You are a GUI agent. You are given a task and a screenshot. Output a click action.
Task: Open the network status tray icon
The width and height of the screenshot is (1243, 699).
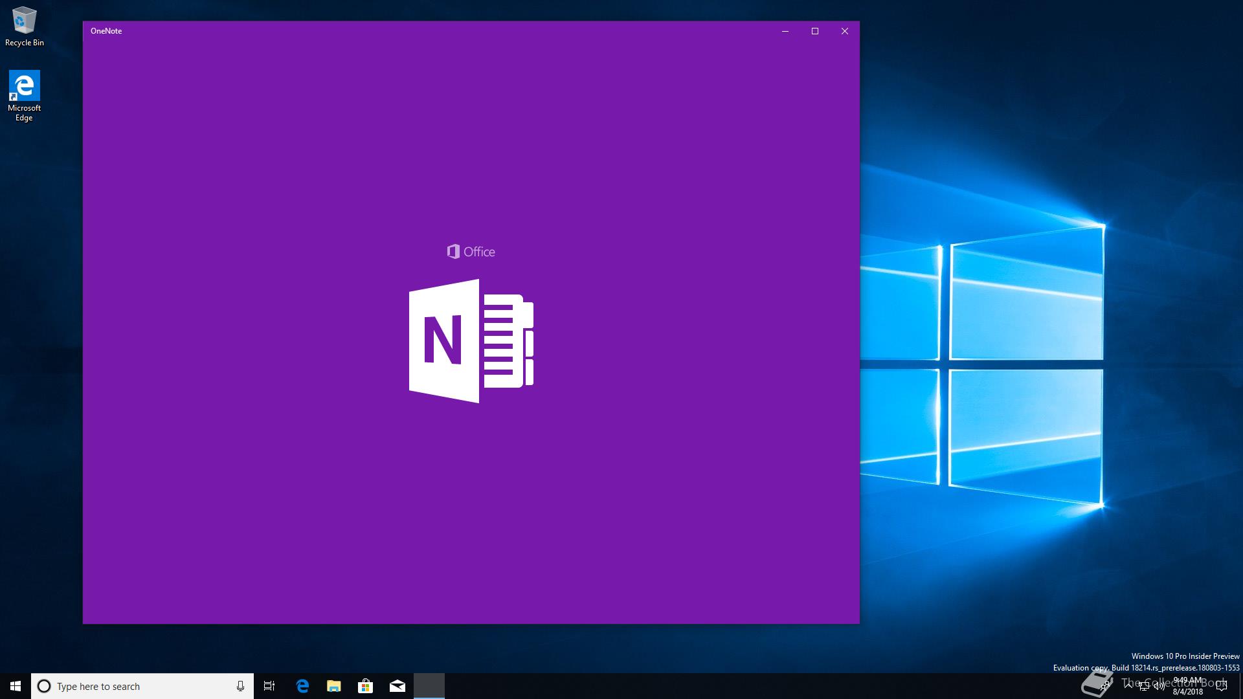click(x=1144, y=686)
